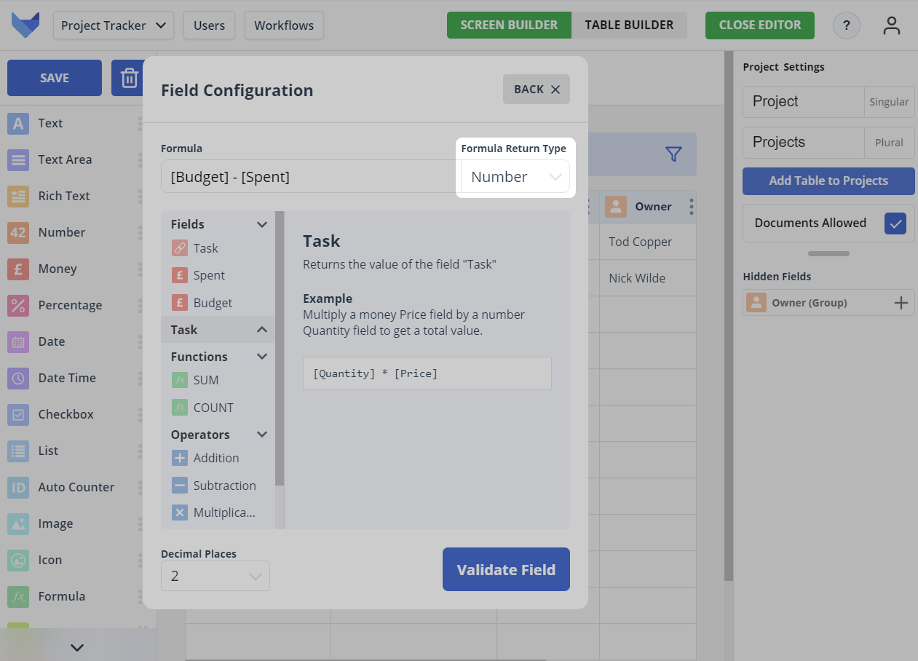918x661 pixels.
Task: Toggle the Documents Allowed checkbox
Action: 895,223
